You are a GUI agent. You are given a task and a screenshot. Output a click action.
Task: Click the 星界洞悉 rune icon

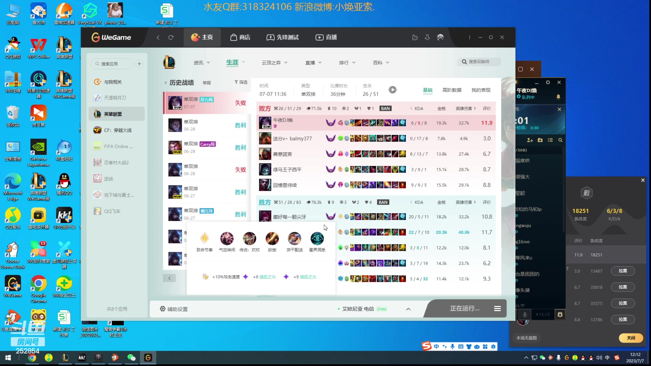coord(317,238)
